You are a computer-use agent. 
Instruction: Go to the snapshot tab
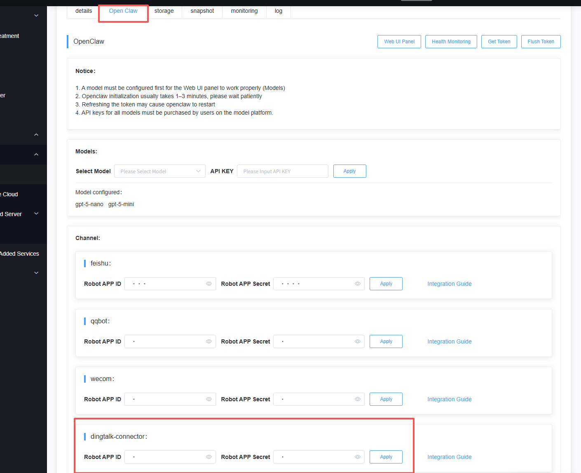202,11
